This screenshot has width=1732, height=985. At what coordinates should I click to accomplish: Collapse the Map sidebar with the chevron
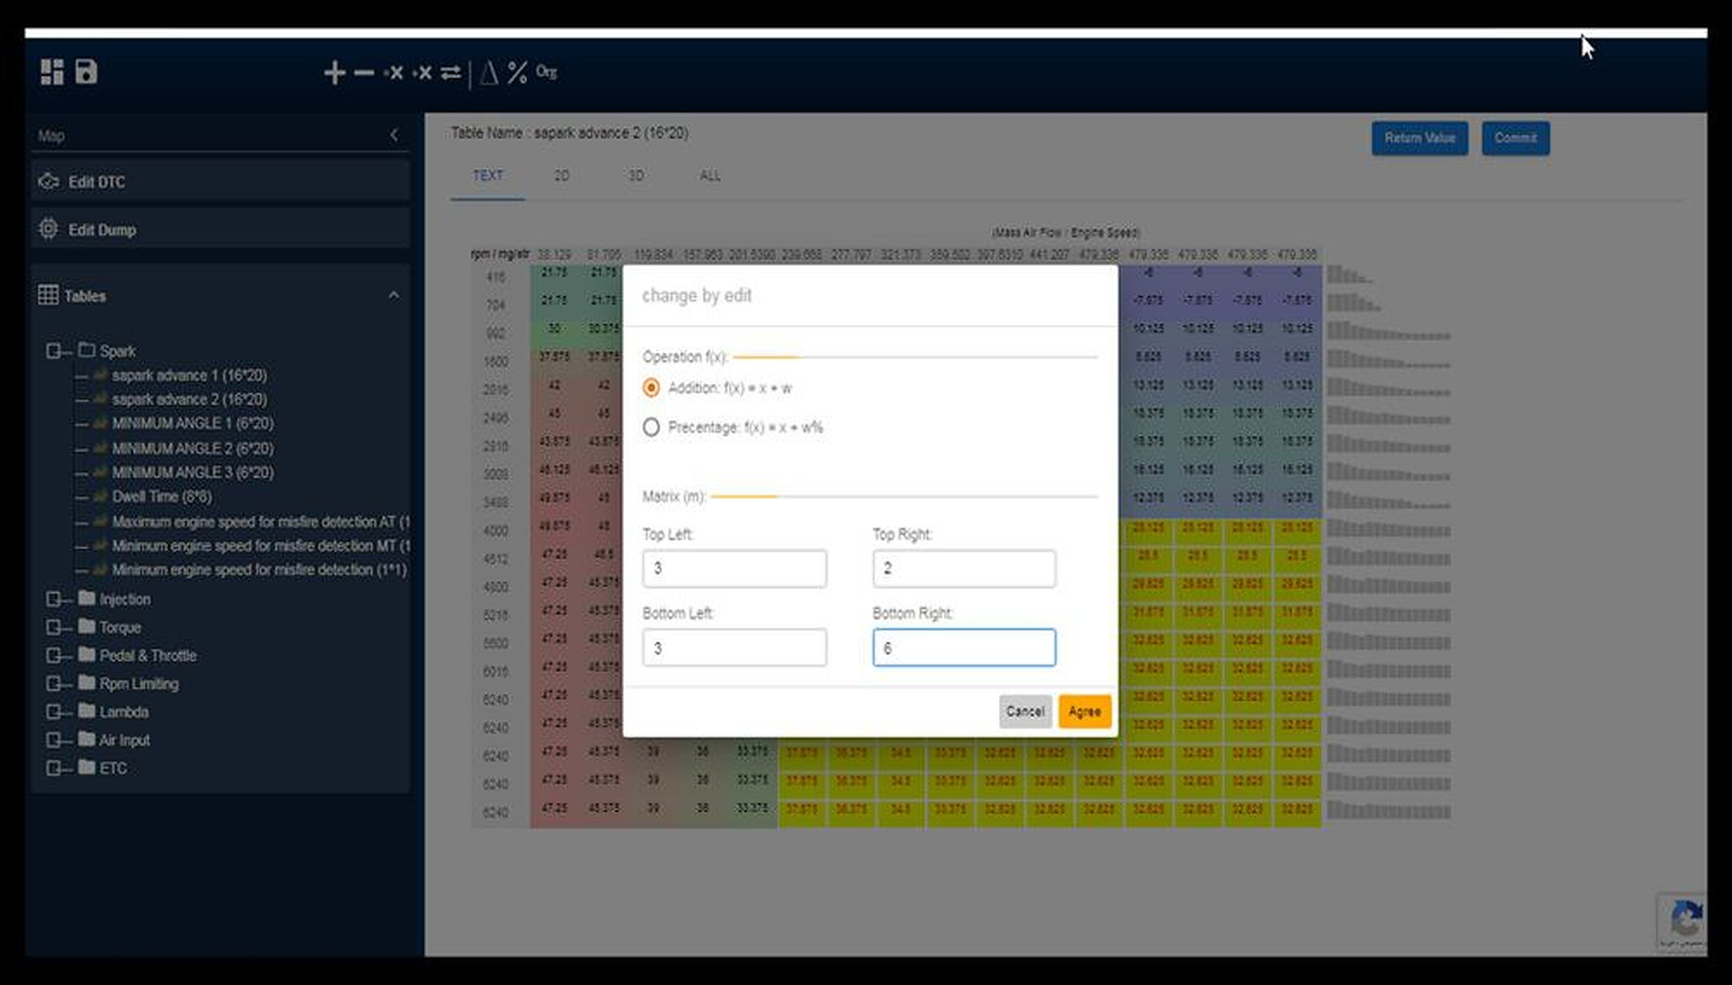[394, 135]
